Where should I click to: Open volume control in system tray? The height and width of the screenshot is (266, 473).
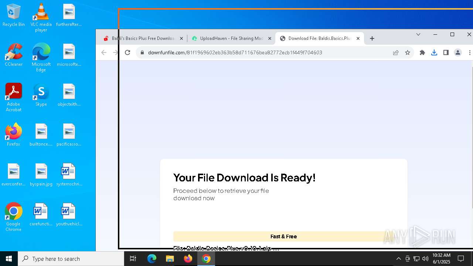[x=425, y=259]
